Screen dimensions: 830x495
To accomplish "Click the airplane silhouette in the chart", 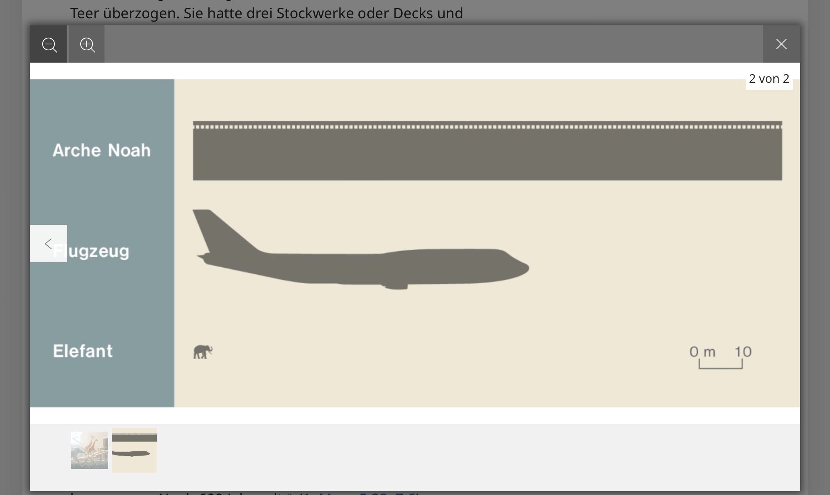I will coord(361,249).
